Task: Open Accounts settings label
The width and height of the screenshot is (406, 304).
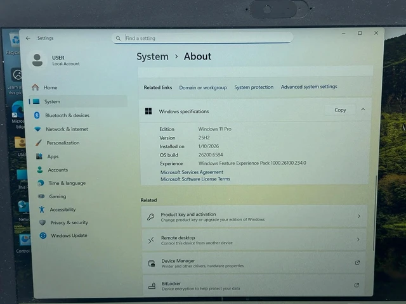Action: pos(58,170)
